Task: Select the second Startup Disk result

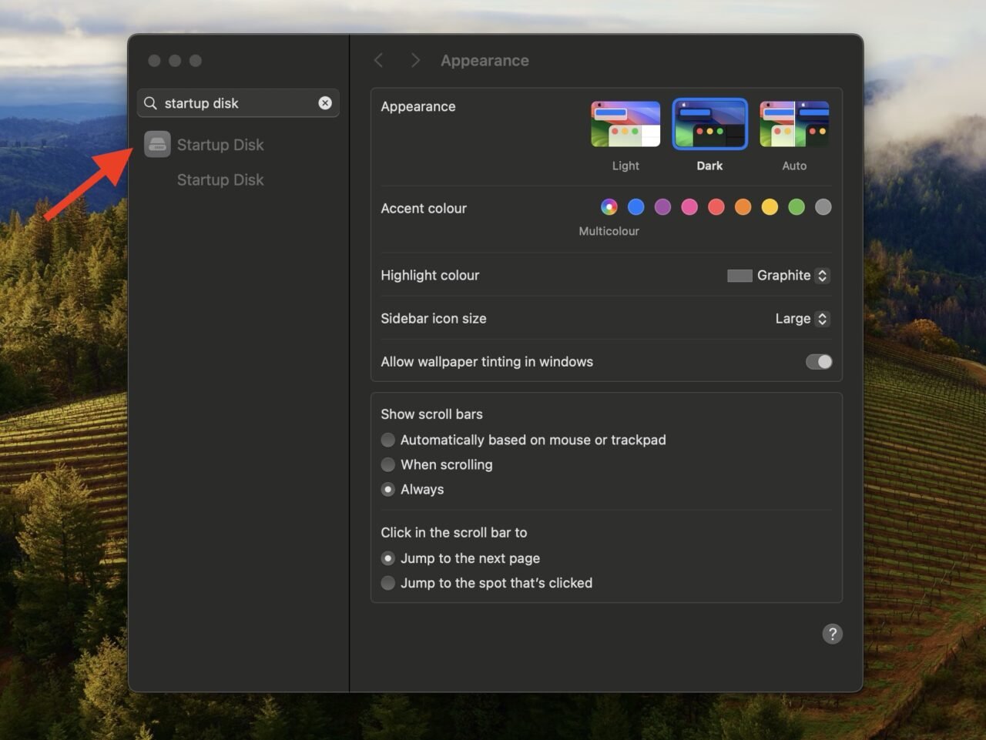Action: tap(220, 180)
